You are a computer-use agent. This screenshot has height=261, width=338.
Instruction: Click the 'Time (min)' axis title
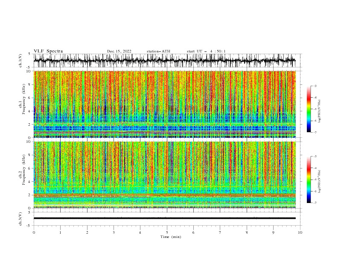[x=171, y=237]
